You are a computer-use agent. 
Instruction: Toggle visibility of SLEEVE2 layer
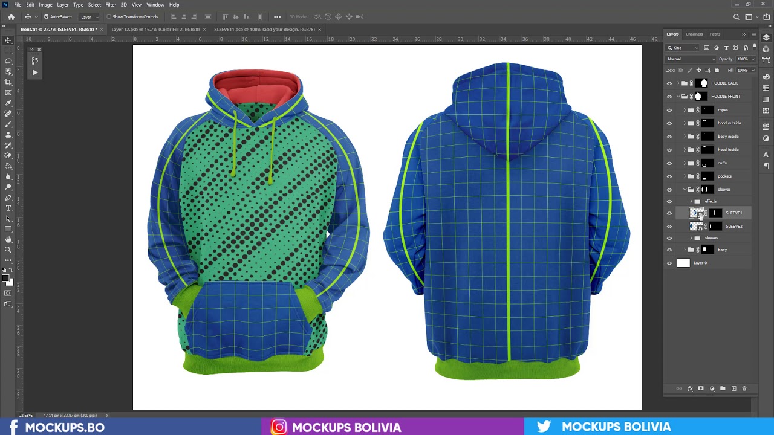(x=669, y=227)
